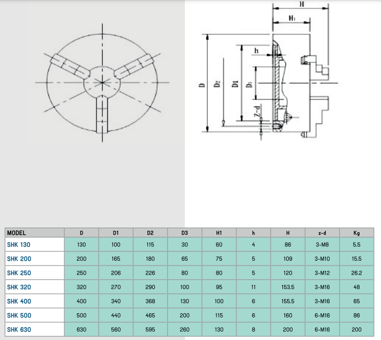Select D1 value 270 for SHK 320

click(x=116, y=287)
